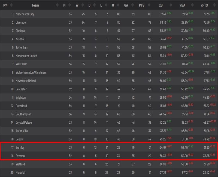218x177 pixels.
Task: Click the ascending sort arrow on W column
Action: (x=82, y=4)
